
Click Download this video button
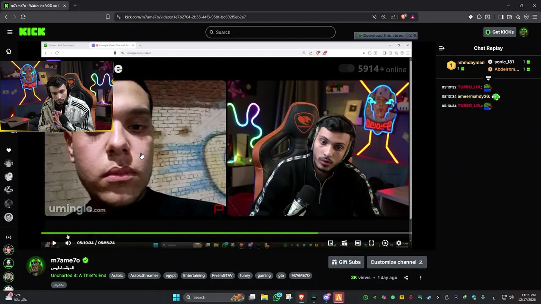pos(380,35)
